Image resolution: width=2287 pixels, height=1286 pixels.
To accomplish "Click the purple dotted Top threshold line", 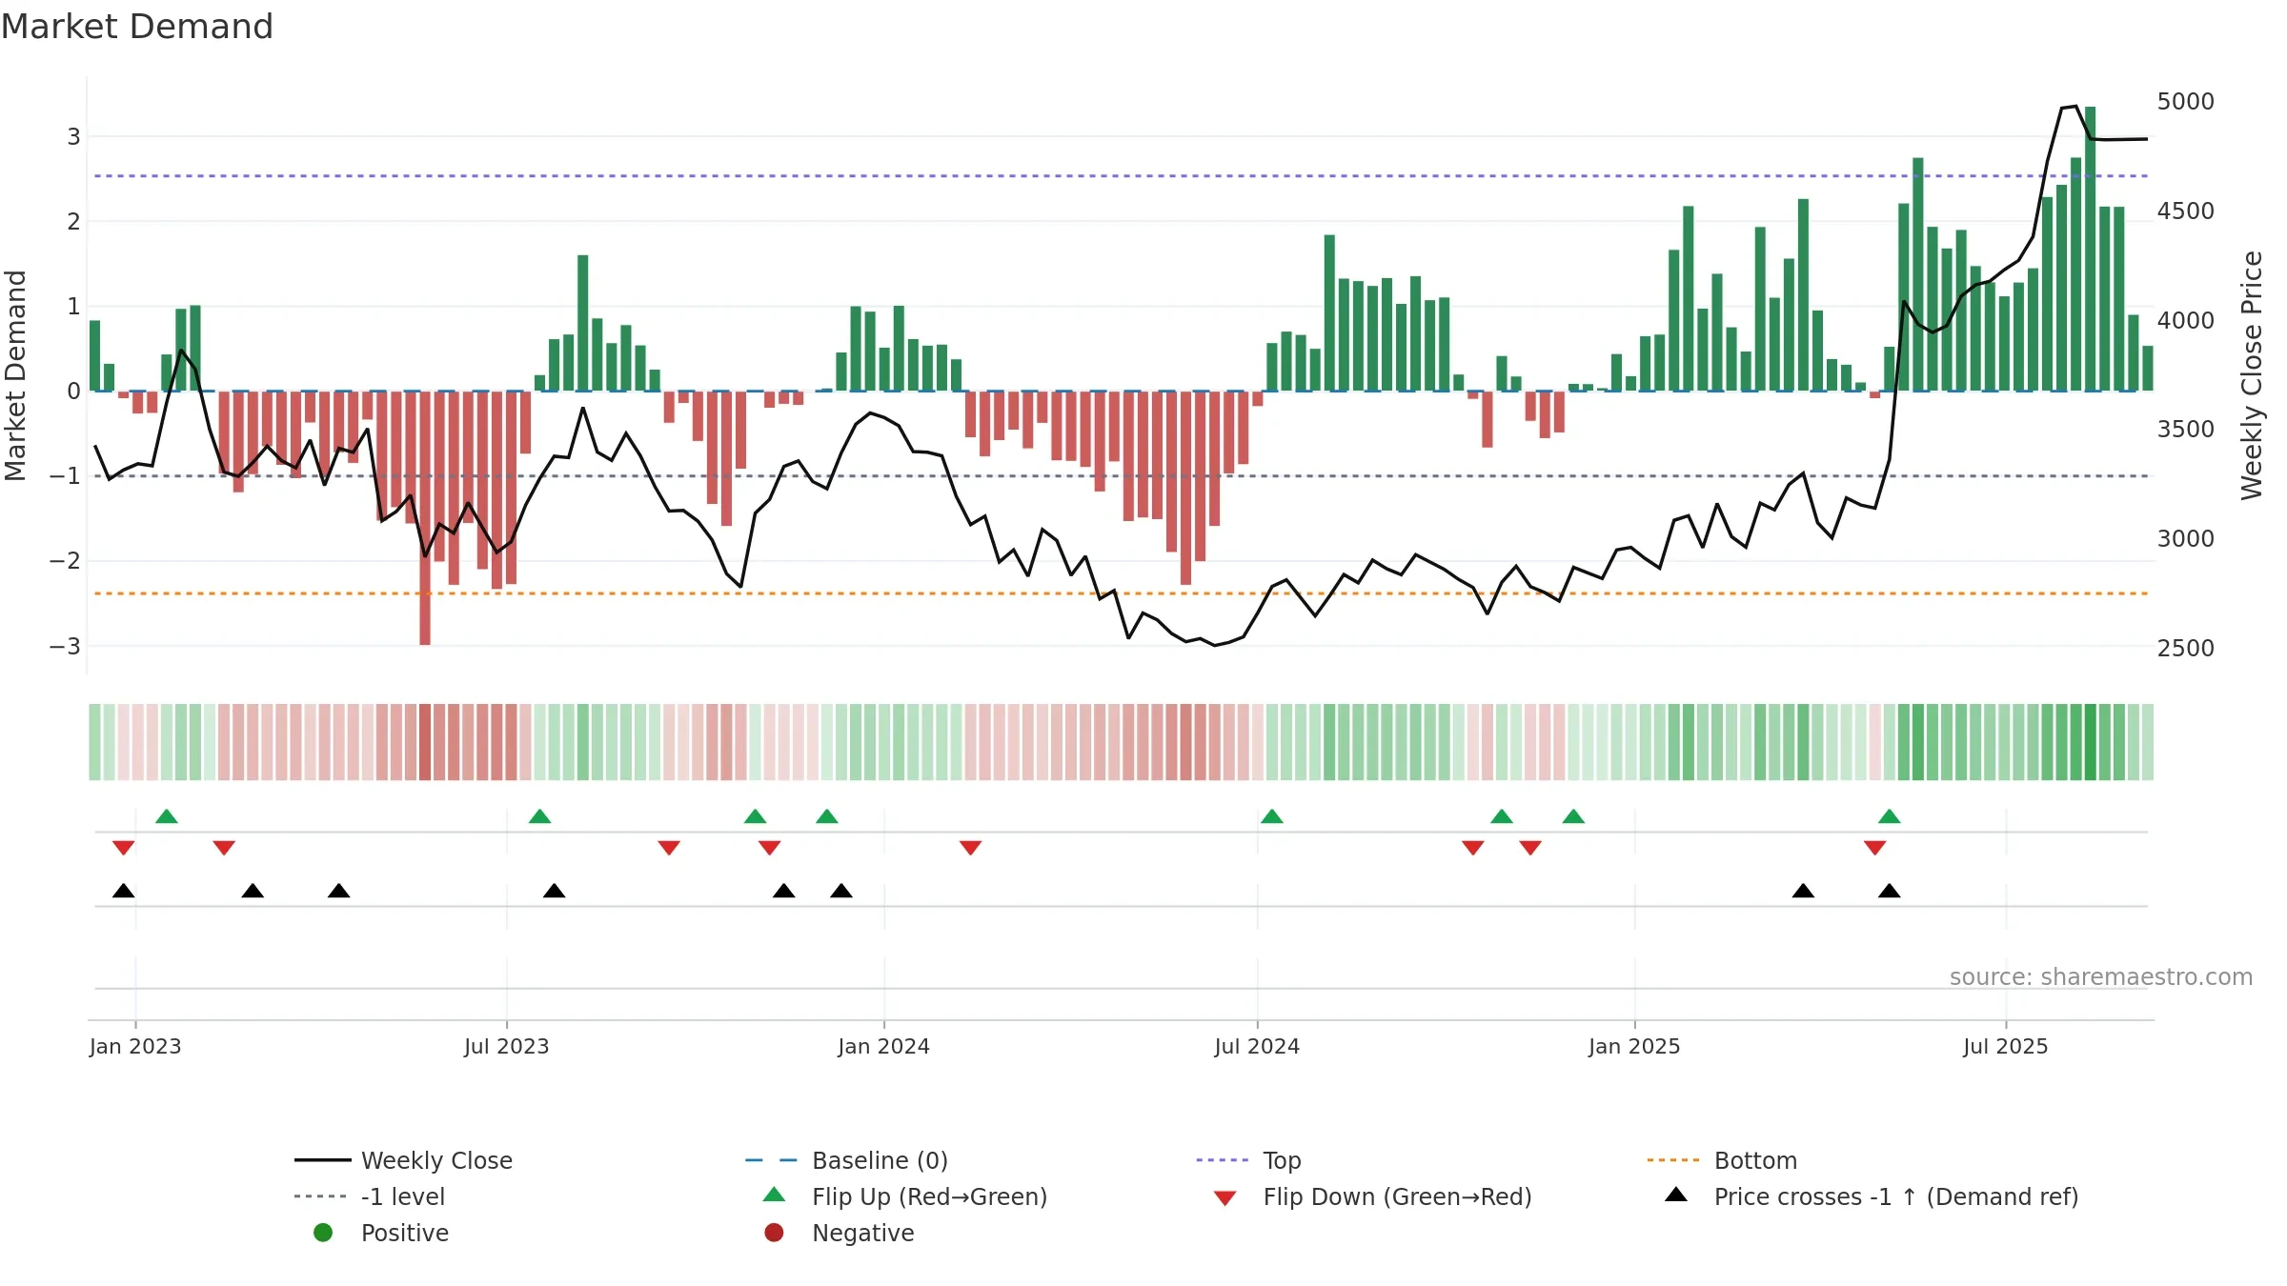I will (1121, 176).
